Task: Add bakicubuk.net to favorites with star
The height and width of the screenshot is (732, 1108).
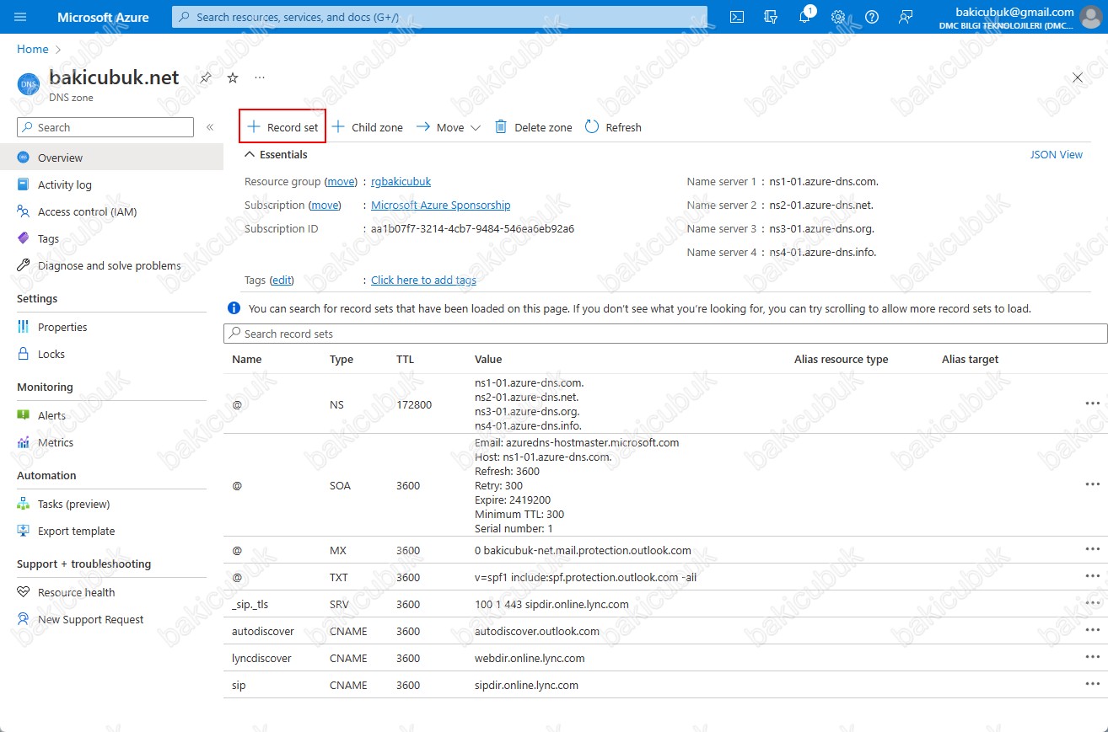Action: [x=233, y=77]
